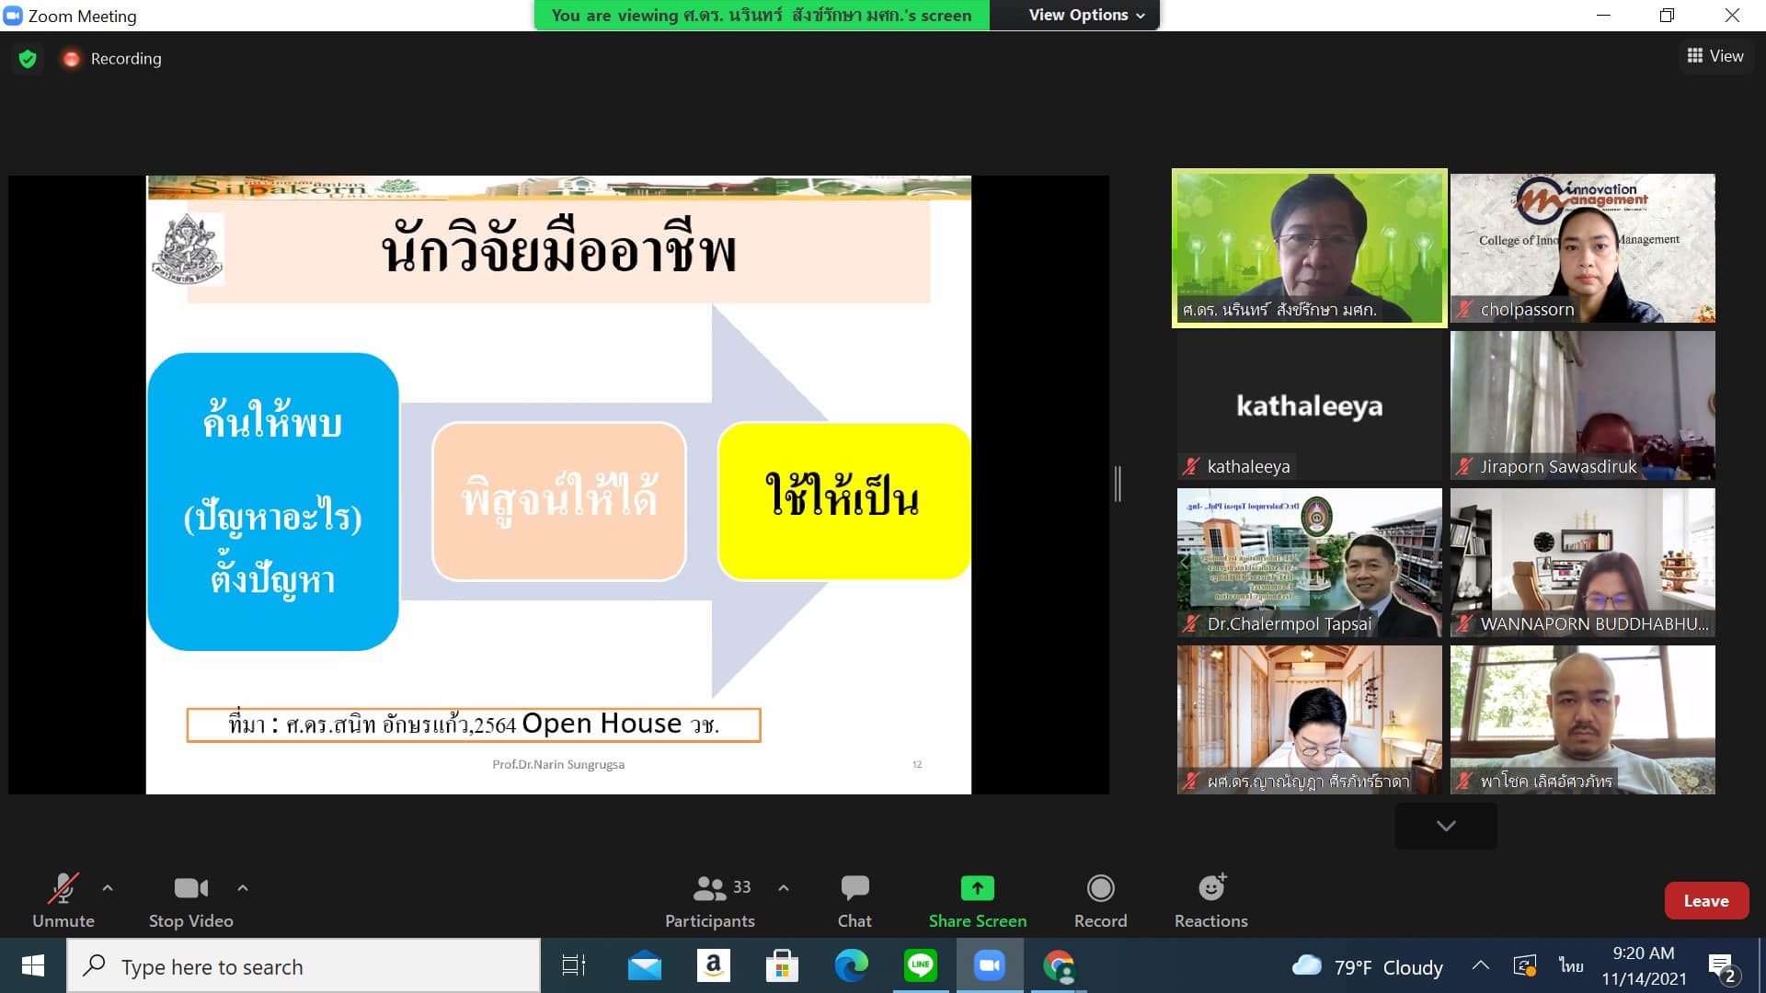Select the side panel resize handle

point(1118,484)
